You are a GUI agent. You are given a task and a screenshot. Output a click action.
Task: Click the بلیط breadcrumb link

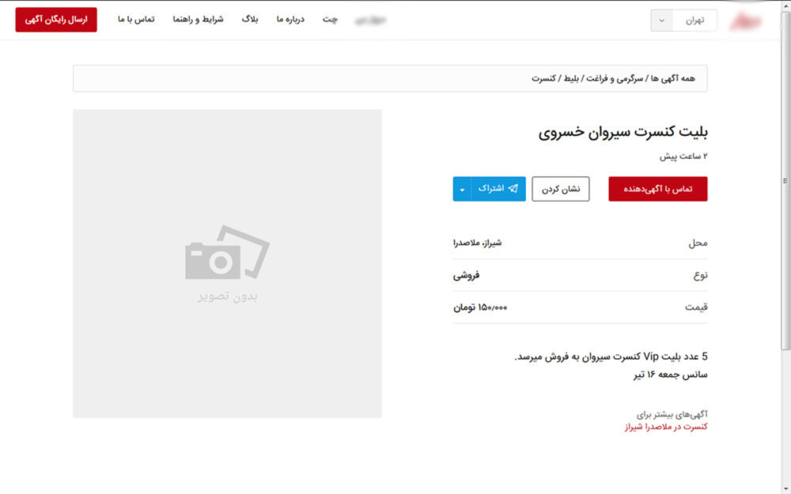pos(570,78)
